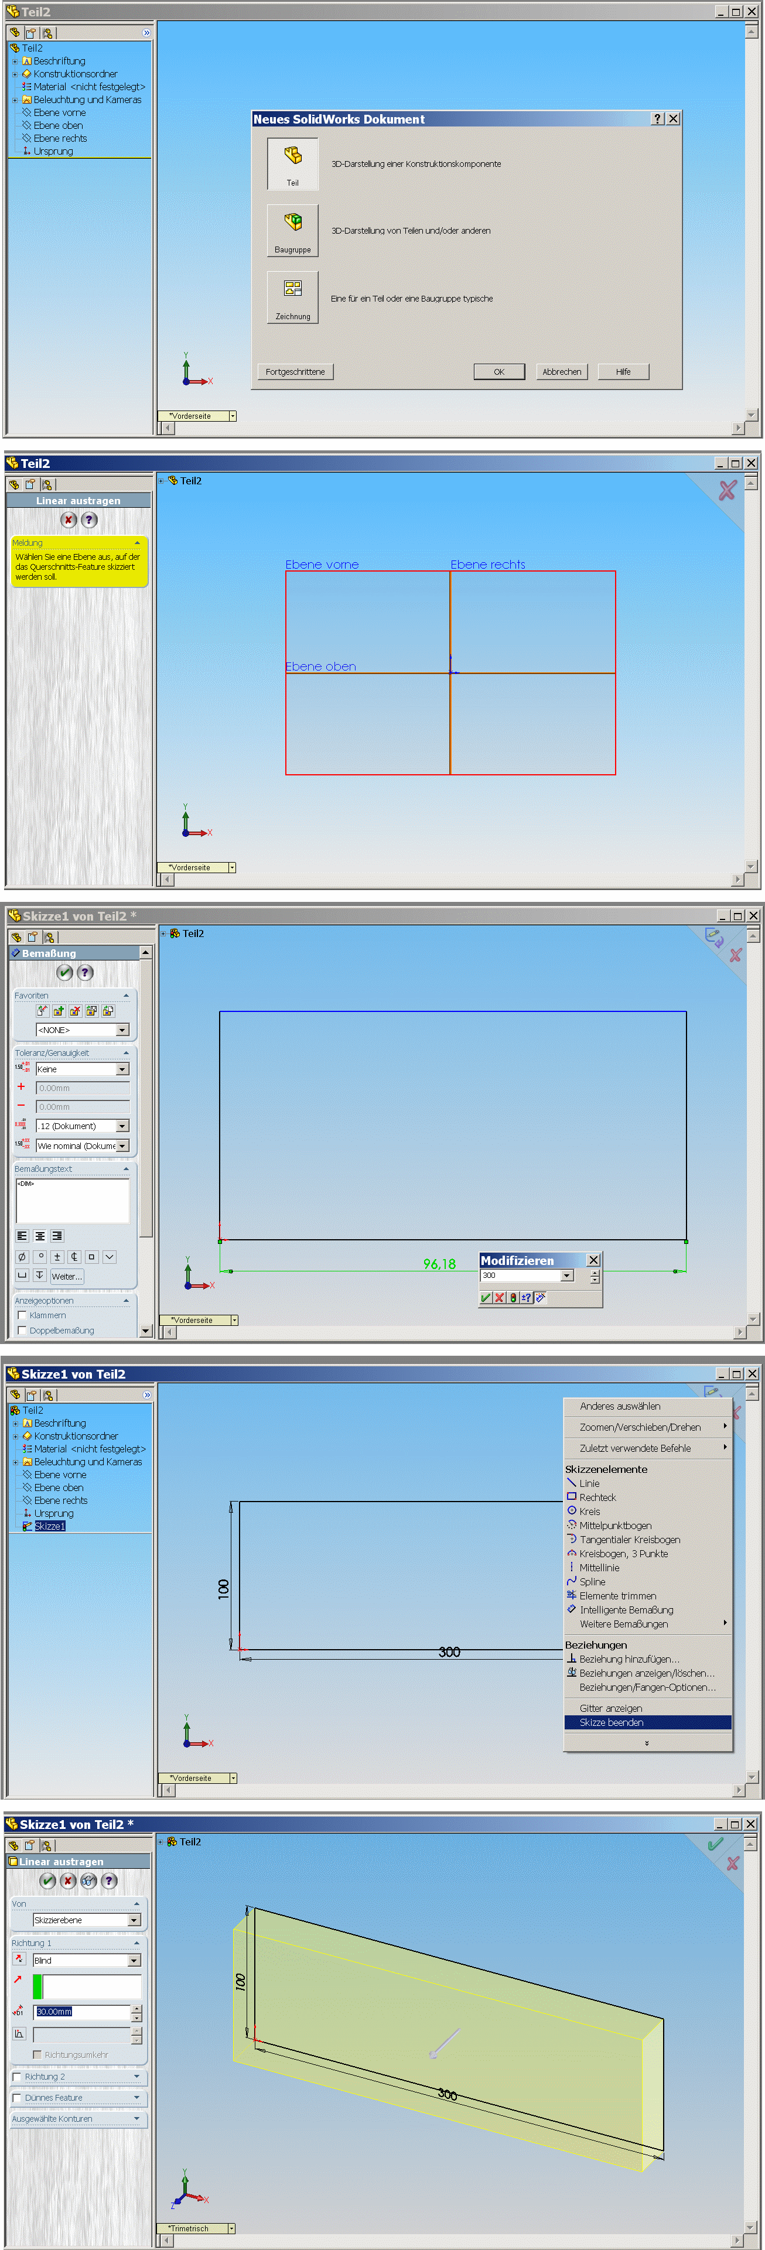Click the Weiter... button in Bemaßungstext
The image size is (765, 2250).
(x=66, y=1276)
